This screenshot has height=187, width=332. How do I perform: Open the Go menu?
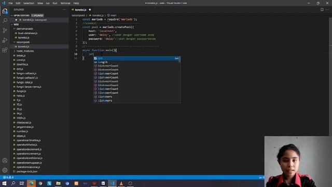pyautogui.click(x=48, y=3)
